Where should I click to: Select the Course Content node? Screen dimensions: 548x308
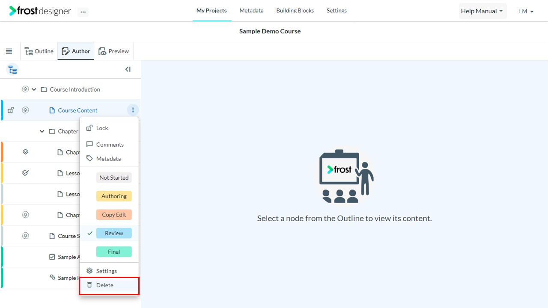[77, 110]
